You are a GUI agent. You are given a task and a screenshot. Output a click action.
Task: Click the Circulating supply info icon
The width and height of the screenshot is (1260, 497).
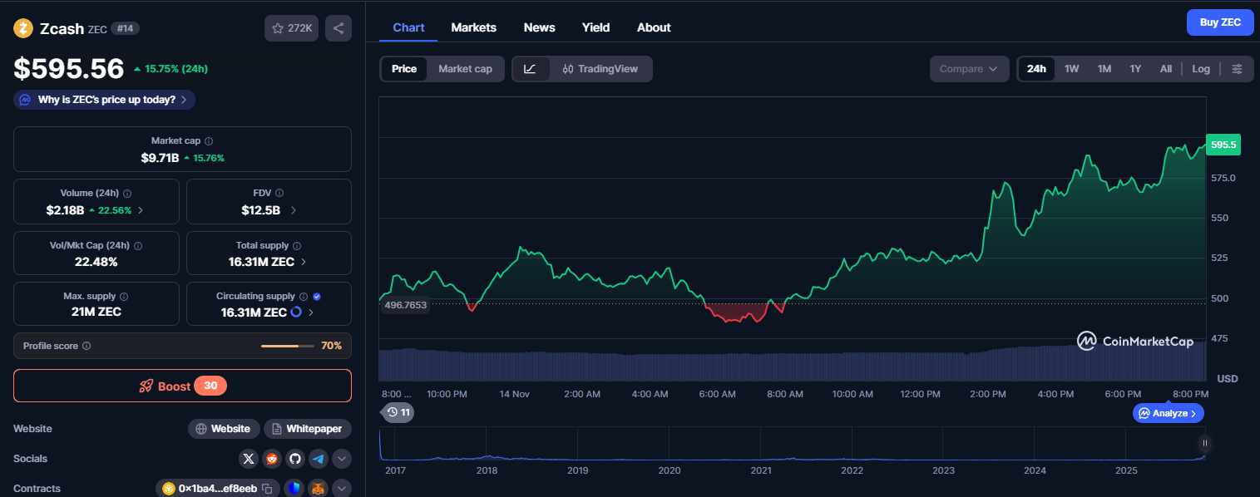point(304,297)
